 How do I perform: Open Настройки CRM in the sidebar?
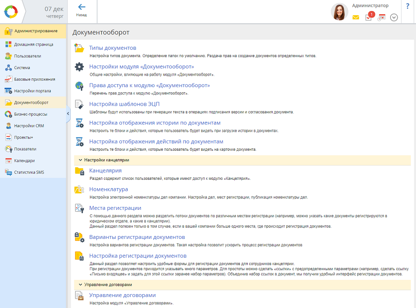pyautogui.click(x=29, y=125)
